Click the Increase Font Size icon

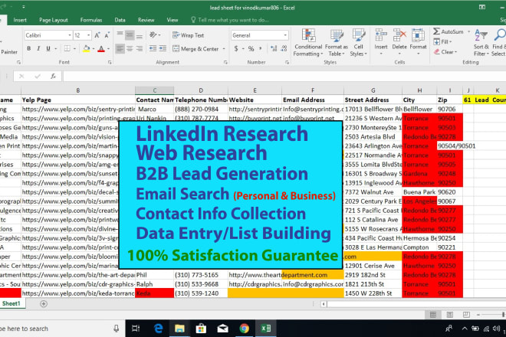97,35
